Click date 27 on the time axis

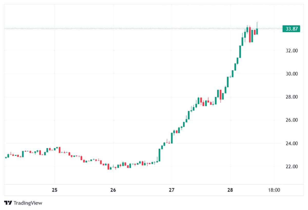pos(171,190)
